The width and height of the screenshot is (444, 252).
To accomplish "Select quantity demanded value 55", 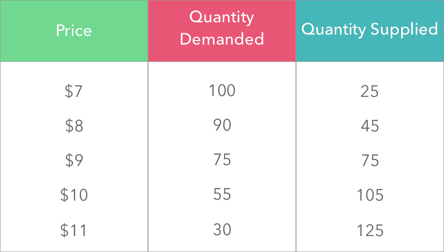I will tap(222, 194).
